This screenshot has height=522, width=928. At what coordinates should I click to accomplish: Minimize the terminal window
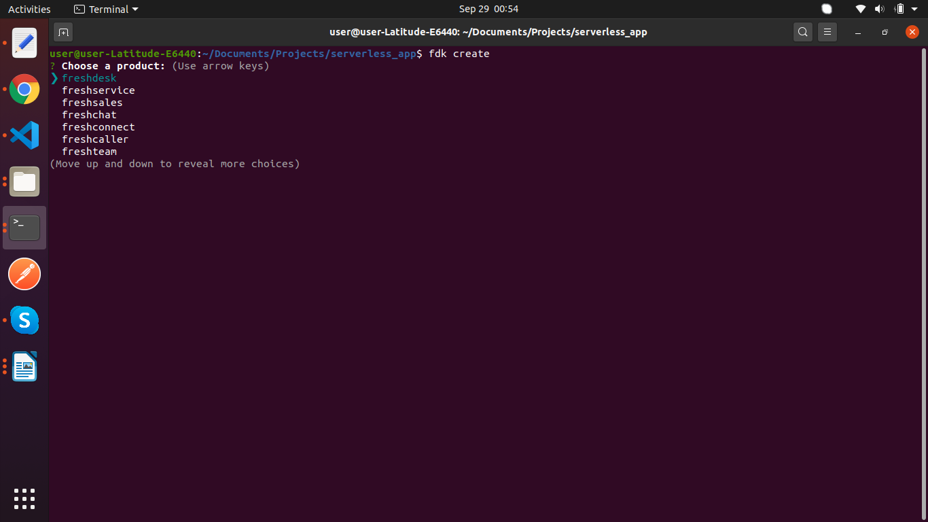[858, 32]
